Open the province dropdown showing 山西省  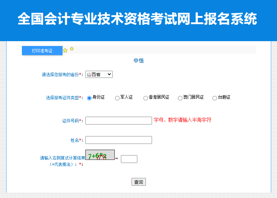coord(99,74)
